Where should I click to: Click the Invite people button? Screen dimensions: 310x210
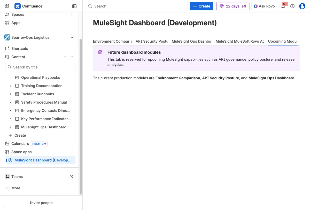[x=41, y=203]
